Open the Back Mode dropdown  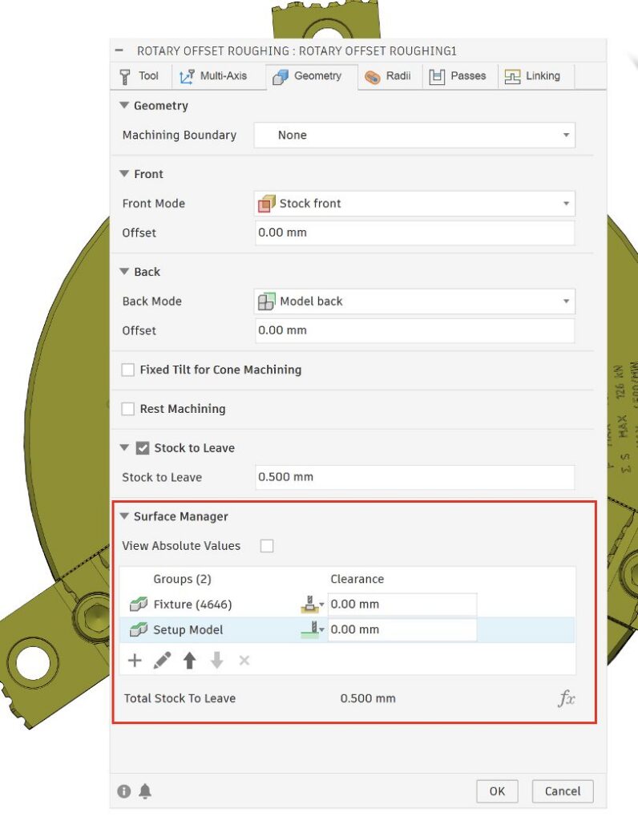(414, 301)
